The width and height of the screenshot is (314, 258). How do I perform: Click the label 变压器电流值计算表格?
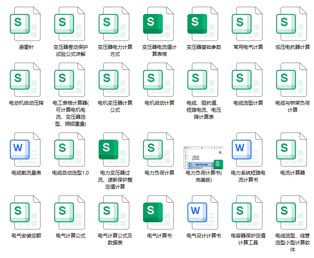click(159, 51)
